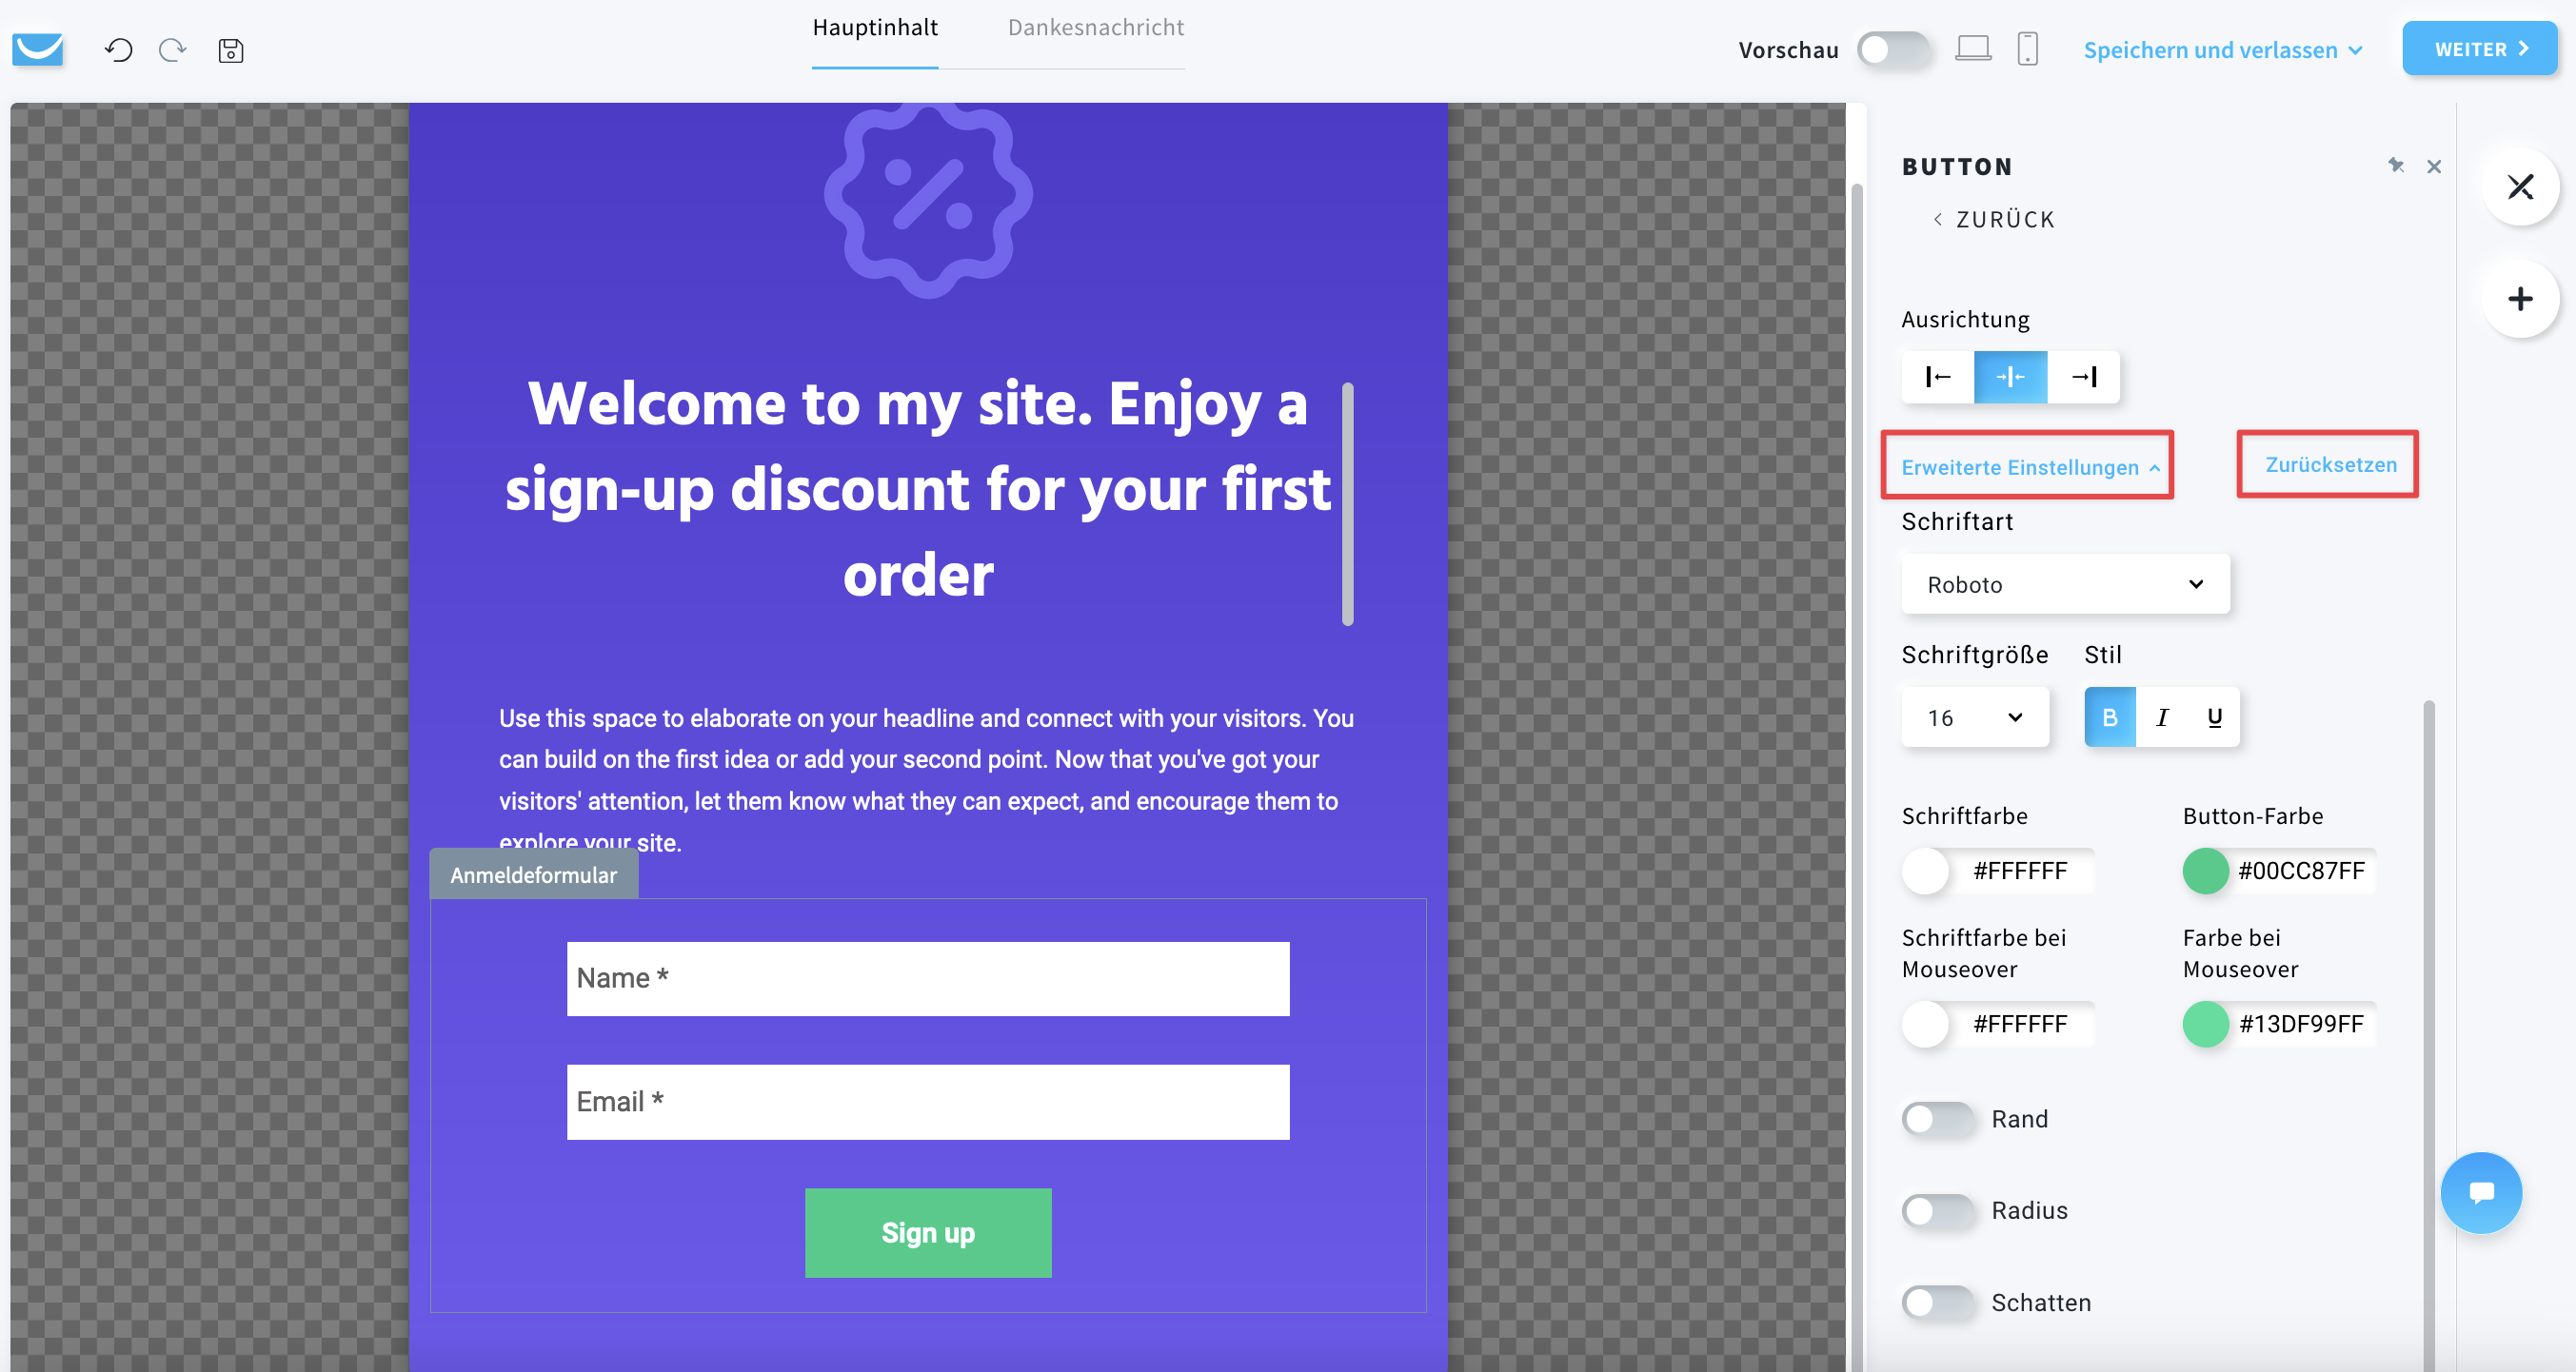
Task: Open the chat support bubble
Action: click(2481, 1192)
